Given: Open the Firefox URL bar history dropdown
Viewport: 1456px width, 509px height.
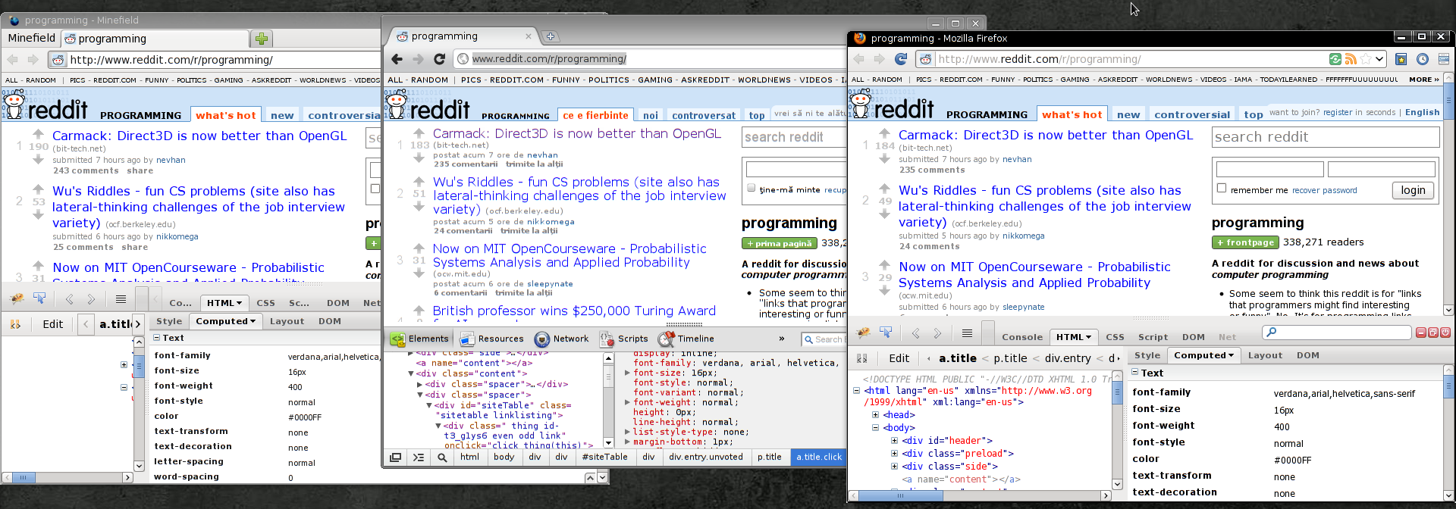Looking at the screenshot, I should pyautogui.click(x=1379, y=59).
